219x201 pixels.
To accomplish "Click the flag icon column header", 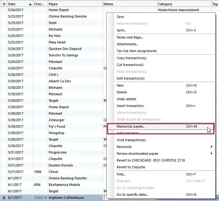I will pyautogui.click(x=4, y=4).
